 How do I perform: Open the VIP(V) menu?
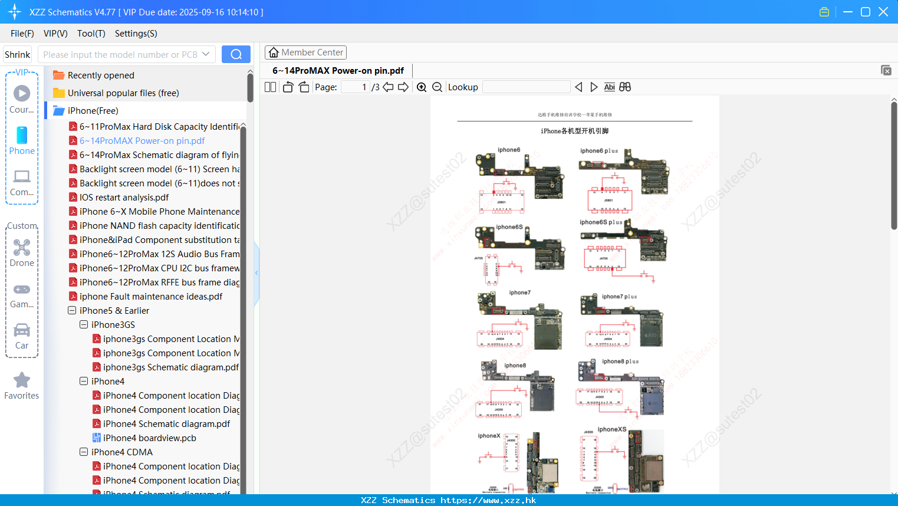coord(55,34)
